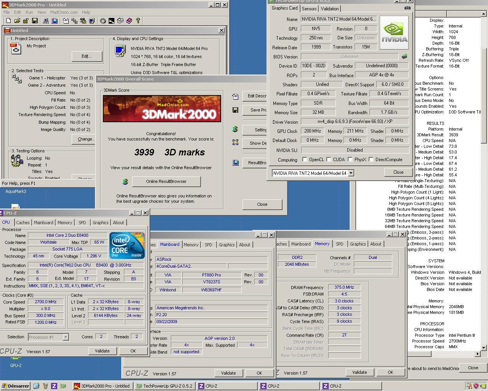The image size is (488, 391).
Task: Click the ring-shaped benchmark toolbar icon
Action: tap(103, 21)
